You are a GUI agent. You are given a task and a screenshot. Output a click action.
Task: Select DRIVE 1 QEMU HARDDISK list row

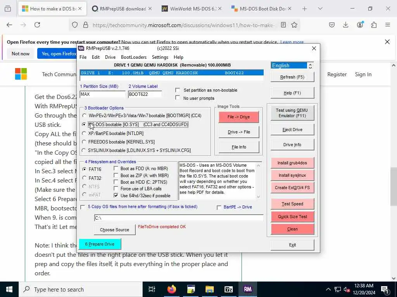171,73
